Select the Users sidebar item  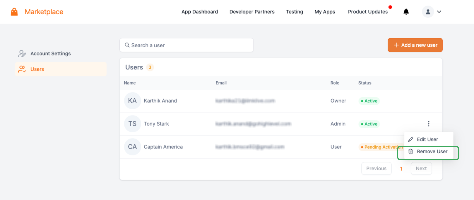pos(61,69)
